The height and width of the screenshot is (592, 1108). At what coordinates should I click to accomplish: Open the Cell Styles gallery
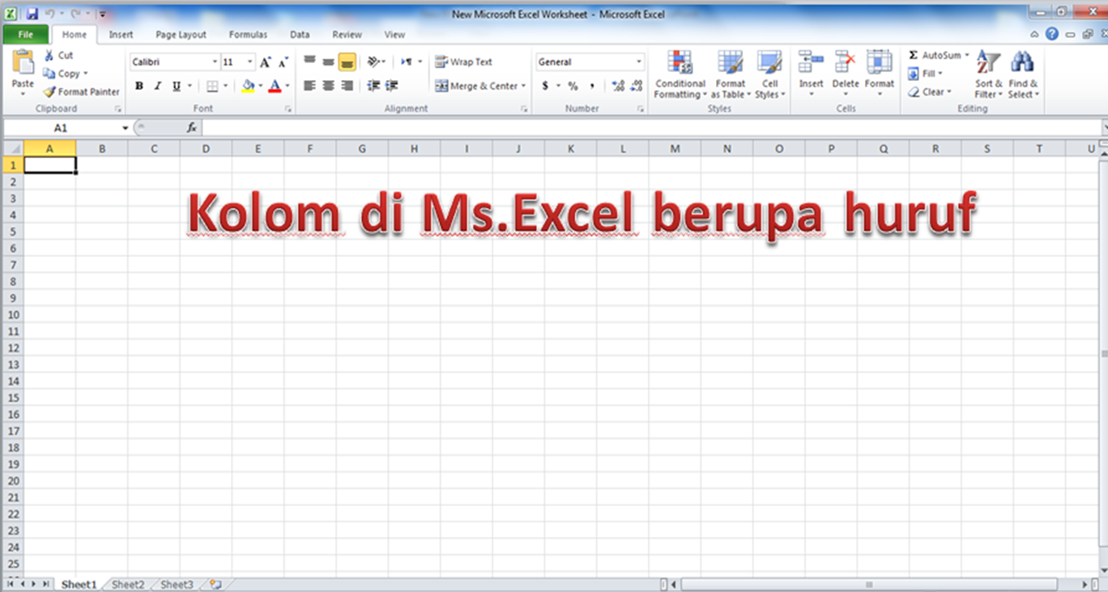769,75
